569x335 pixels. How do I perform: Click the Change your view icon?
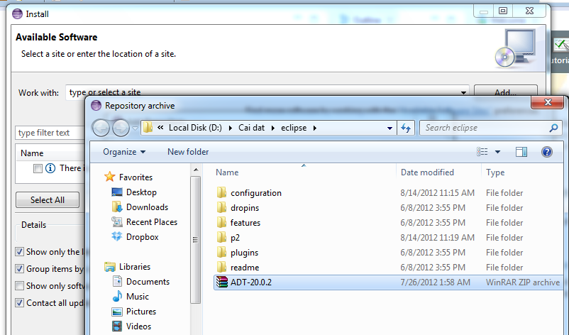pos(482,152)
